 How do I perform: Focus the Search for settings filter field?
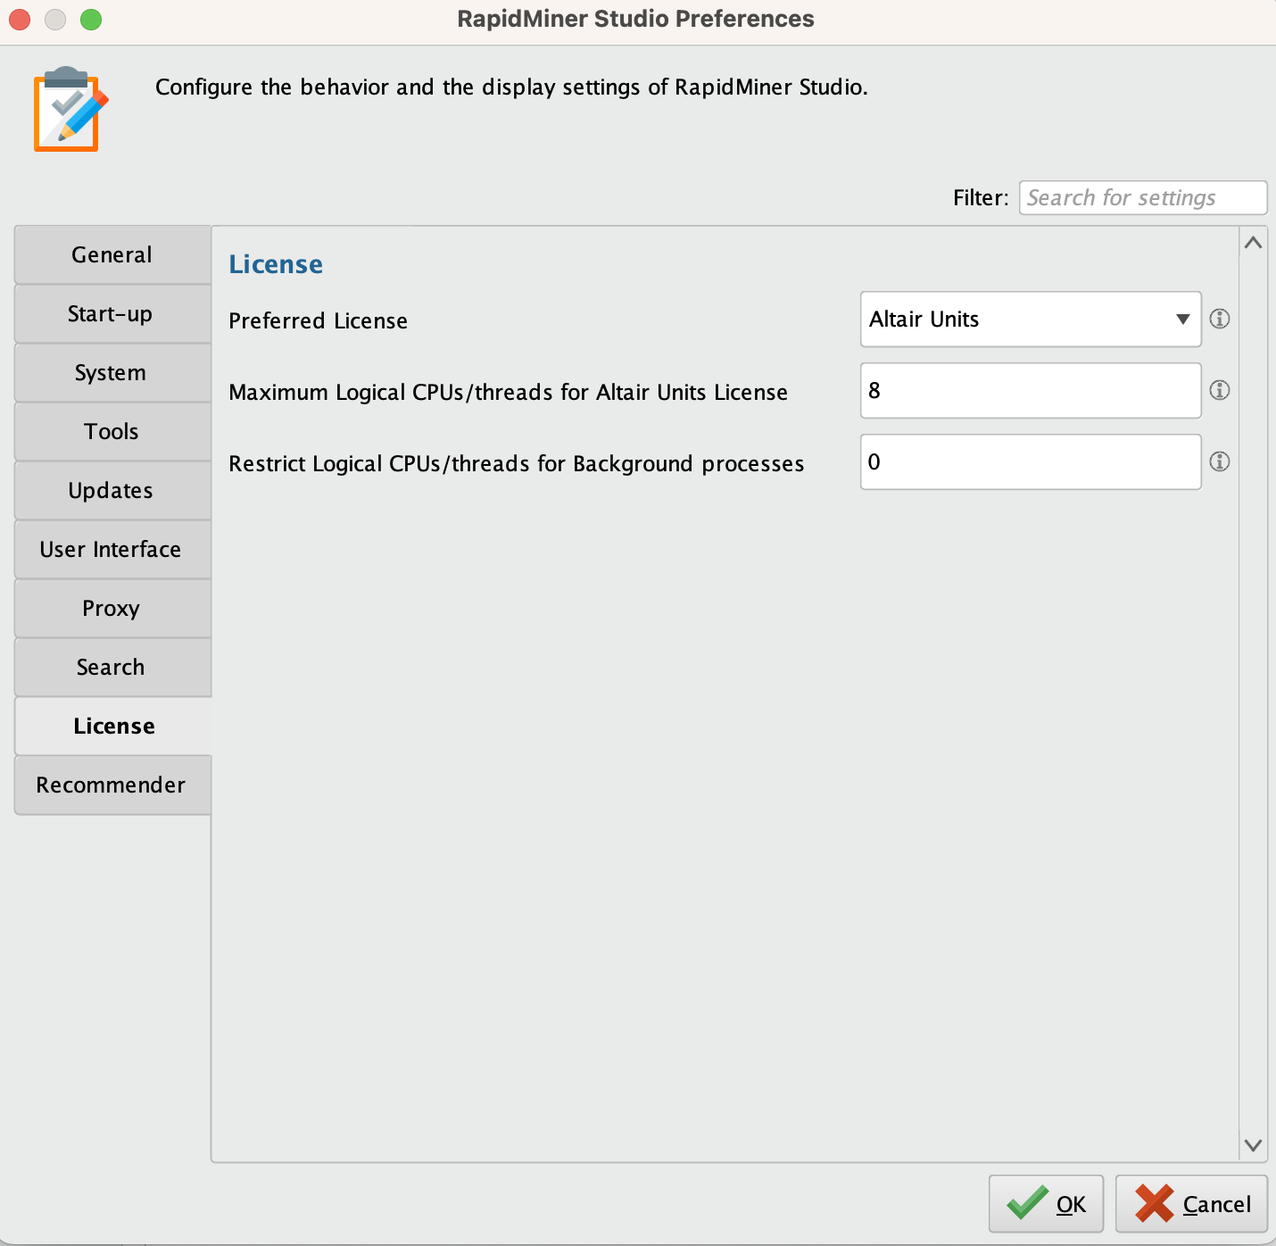1142,198
